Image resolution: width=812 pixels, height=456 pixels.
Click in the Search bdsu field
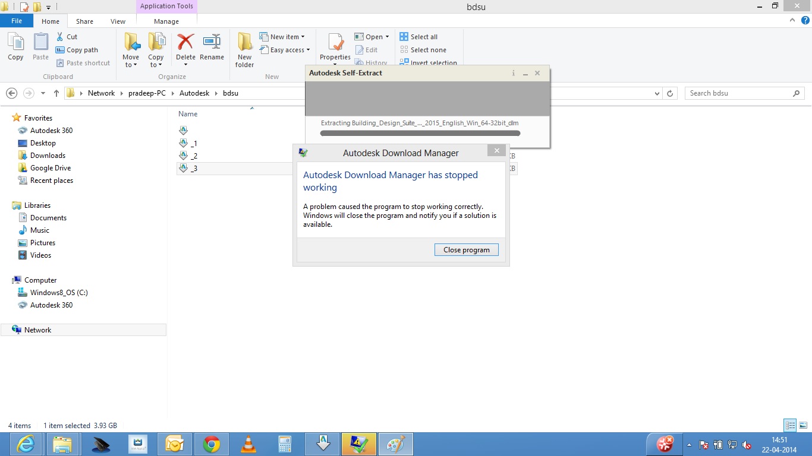point(745,93)
